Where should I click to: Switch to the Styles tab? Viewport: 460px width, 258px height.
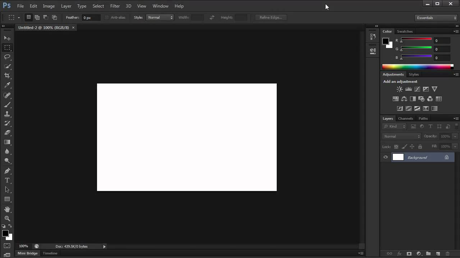414,74
